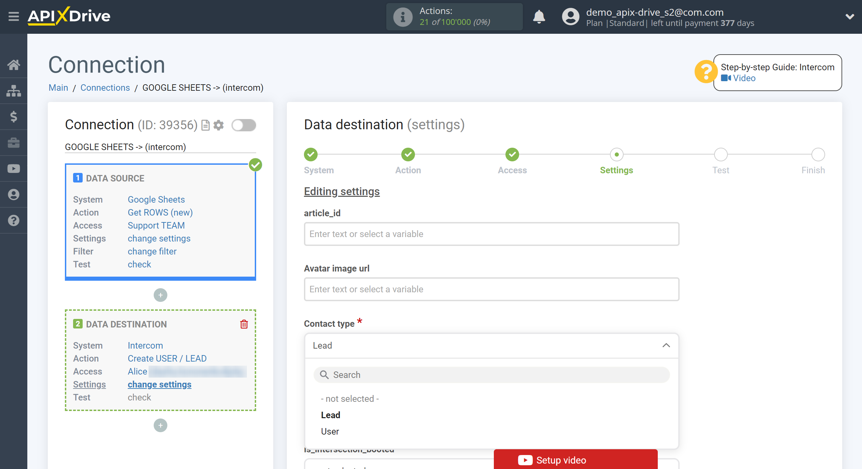
Task: Click connection notes document icon
Action: pyautogui.click(x=205, y=125)
